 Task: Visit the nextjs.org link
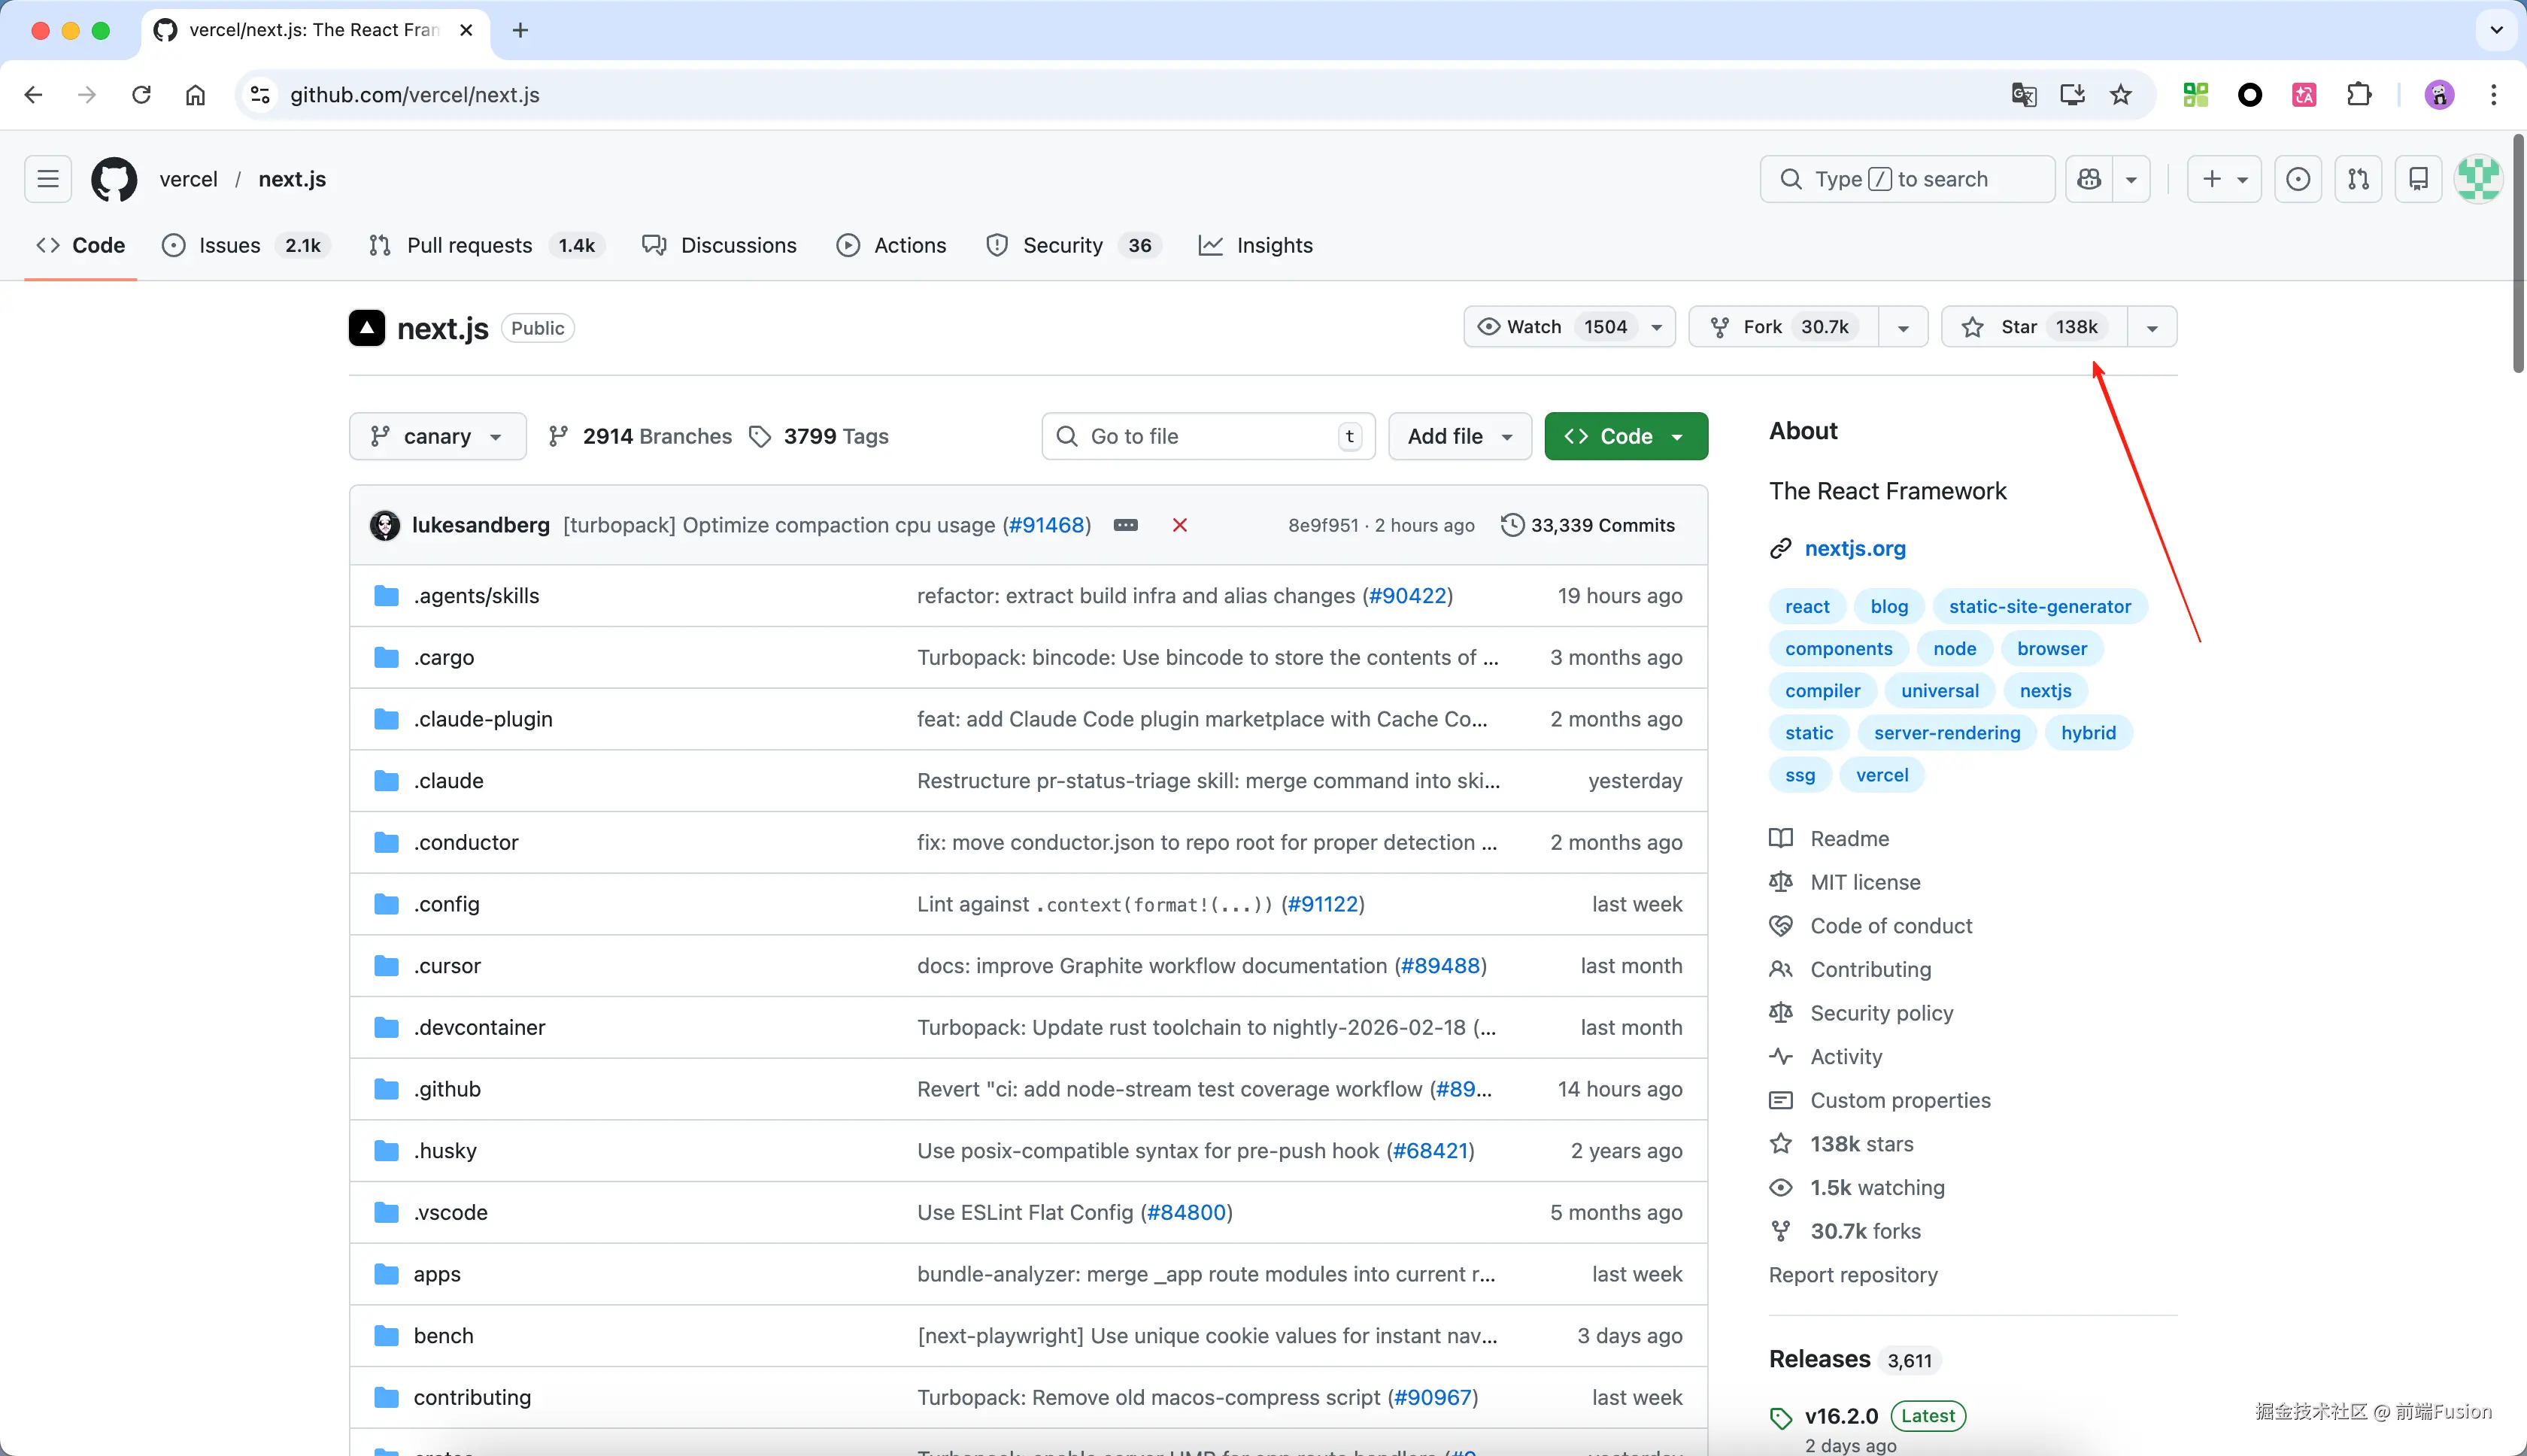(x=1854, y=548)
